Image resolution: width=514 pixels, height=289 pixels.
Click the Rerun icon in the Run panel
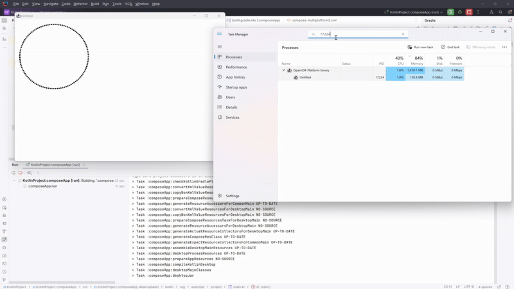click(x=13, y=173)
